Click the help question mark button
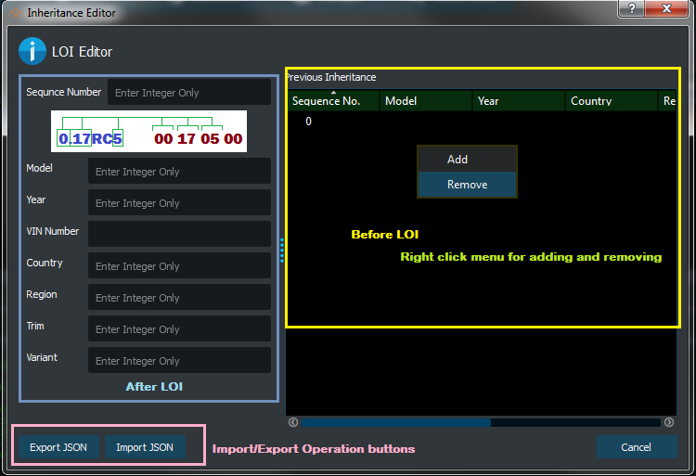Image resolution: width=696 pixels, height=476 pixels. [631, 8]
